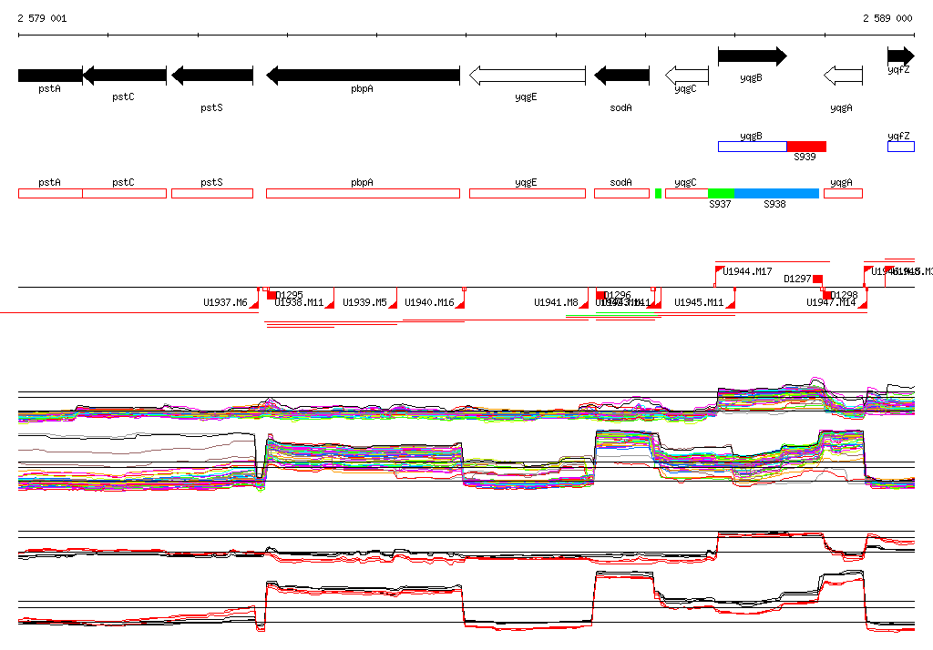The image size is (933, 650).
Task: Select the blue-outlined yqfZ box
Action: [901, 147]
